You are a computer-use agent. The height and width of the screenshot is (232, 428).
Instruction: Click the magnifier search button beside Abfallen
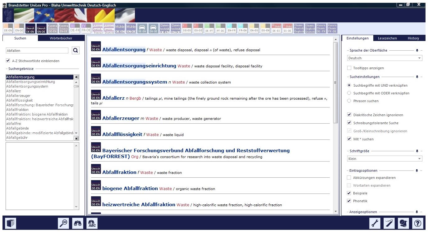pyautogui.click(x=76, y=50)
